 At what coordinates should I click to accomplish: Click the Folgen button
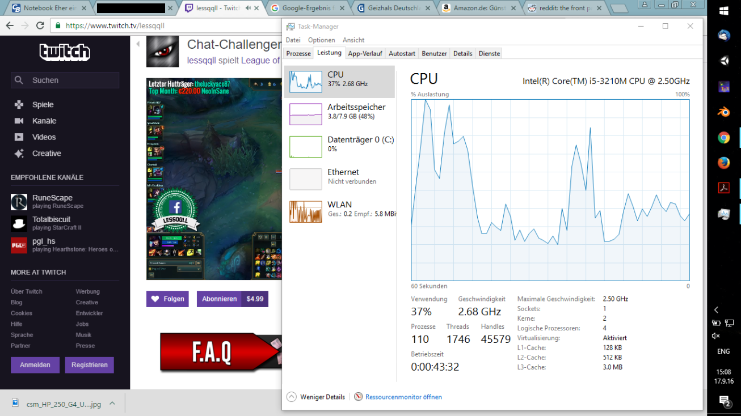167,299
